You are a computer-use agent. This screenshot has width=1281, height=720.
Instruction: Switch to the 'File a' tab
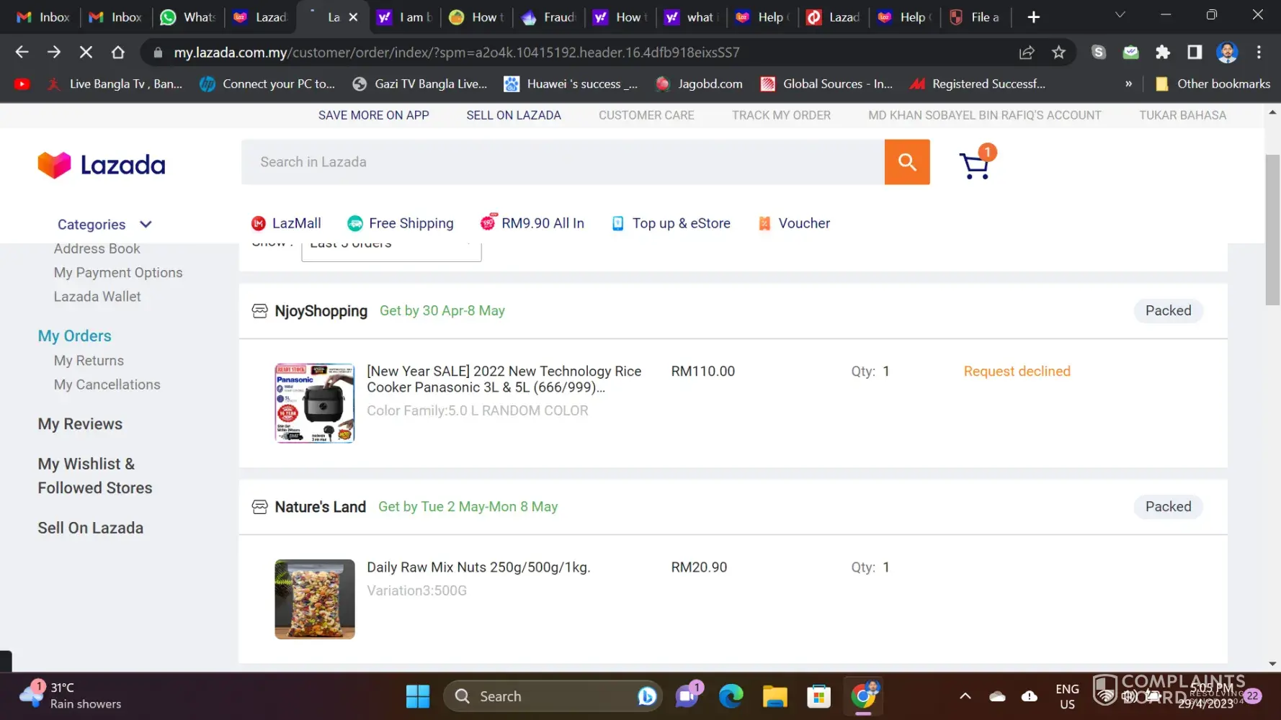click(975, 17)
